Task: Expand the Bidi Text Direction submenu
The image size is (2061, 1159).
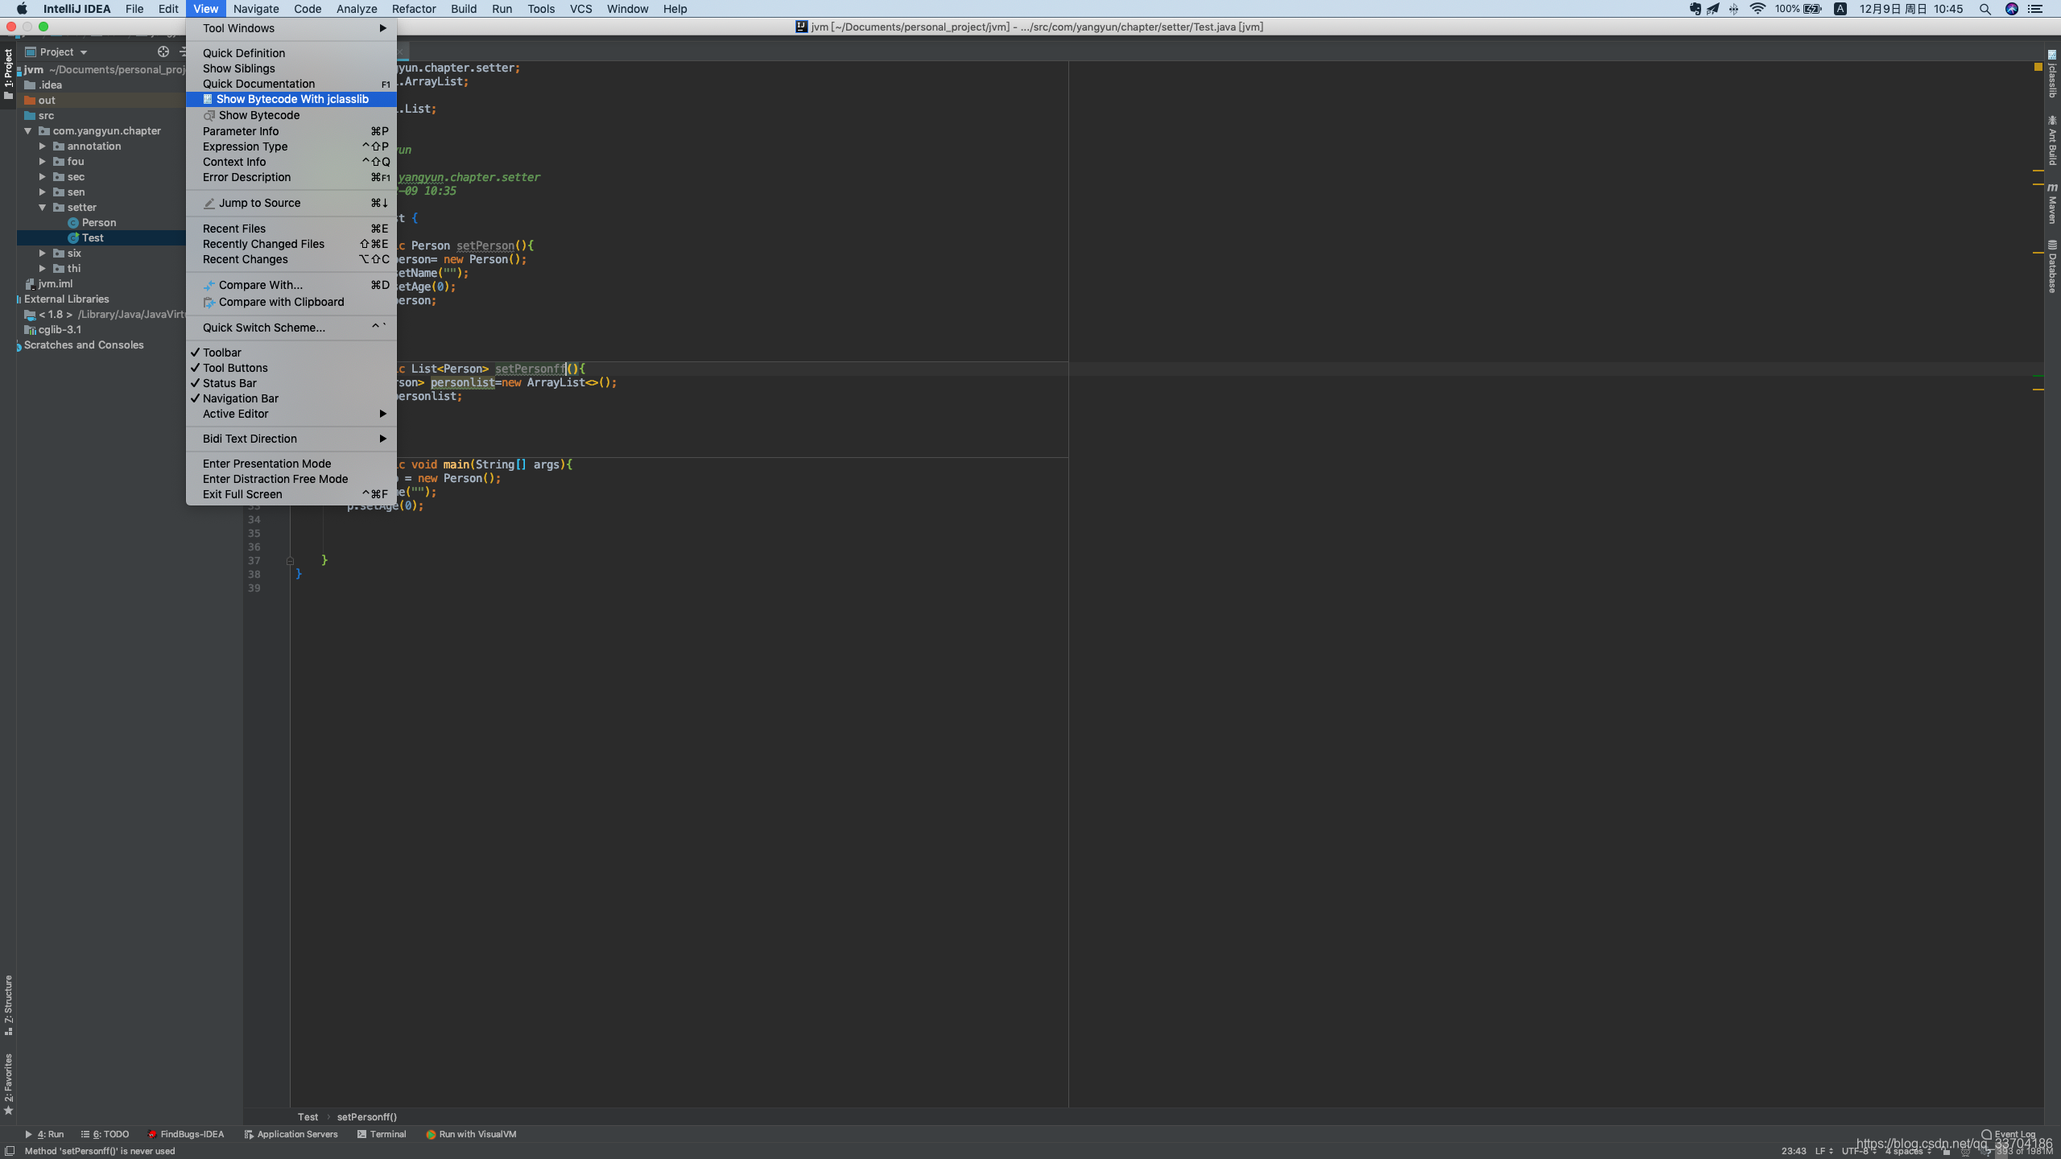Action: (x=291, y=439)
